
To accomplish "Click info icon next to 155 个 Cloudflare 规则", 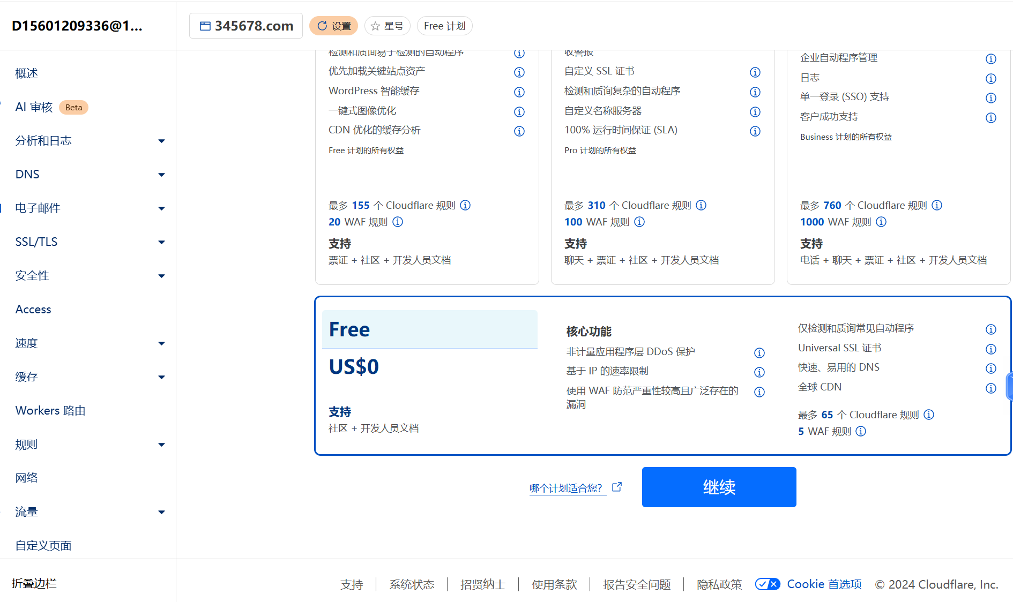I will click(465, 205).
